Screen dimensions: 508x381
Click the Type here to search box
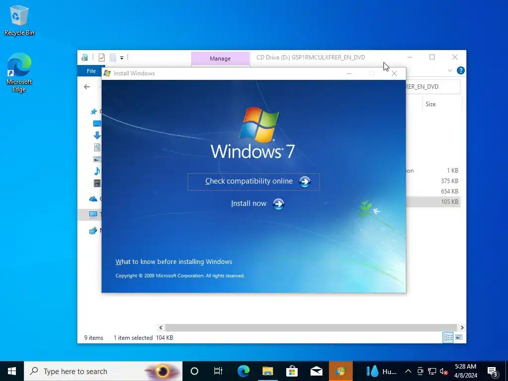(x=103, y=371)
